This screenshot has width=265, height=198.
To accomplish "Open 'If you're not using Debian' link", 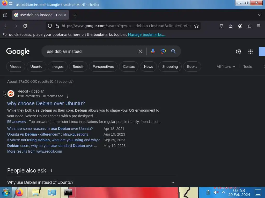I will tap(53, 140).
